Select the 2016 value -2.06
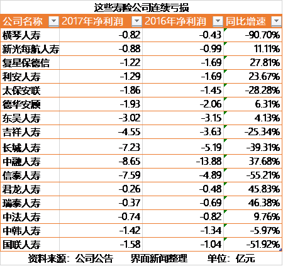This screenshot has height=266, width=283. (x=211, y=104)
